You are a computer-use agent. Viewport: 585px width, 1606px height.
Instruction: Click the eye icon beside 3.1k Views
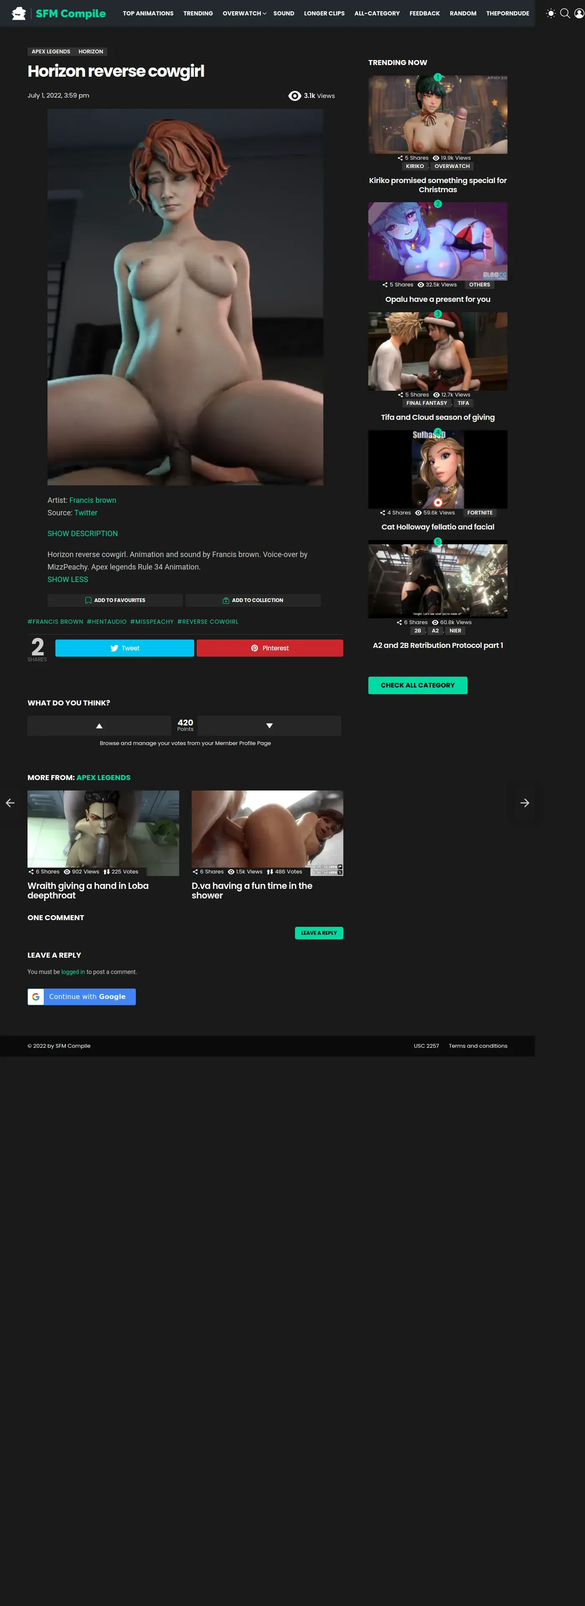(295, 95)
